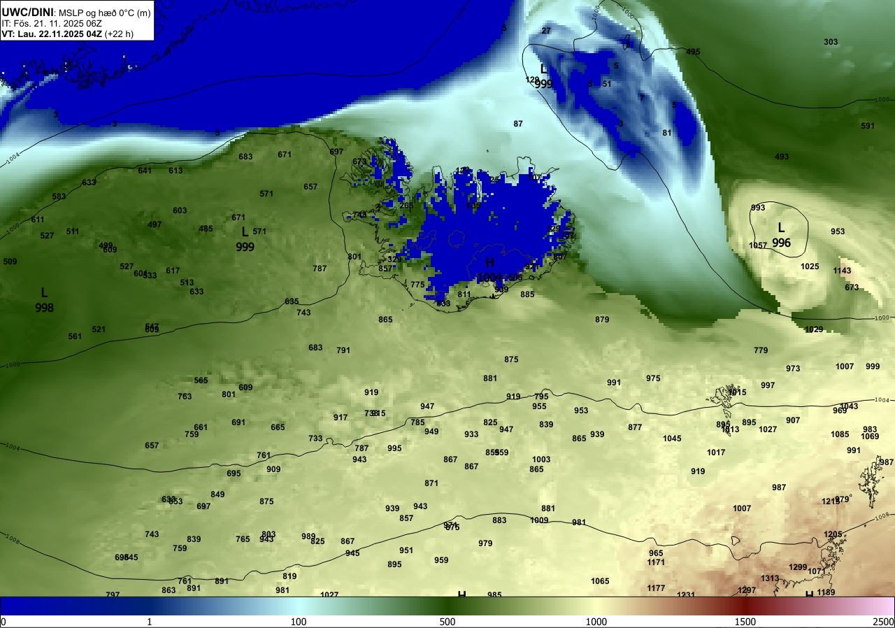895x628 pixels.
Task: Click the height value 975
Action: click(653, 378)
